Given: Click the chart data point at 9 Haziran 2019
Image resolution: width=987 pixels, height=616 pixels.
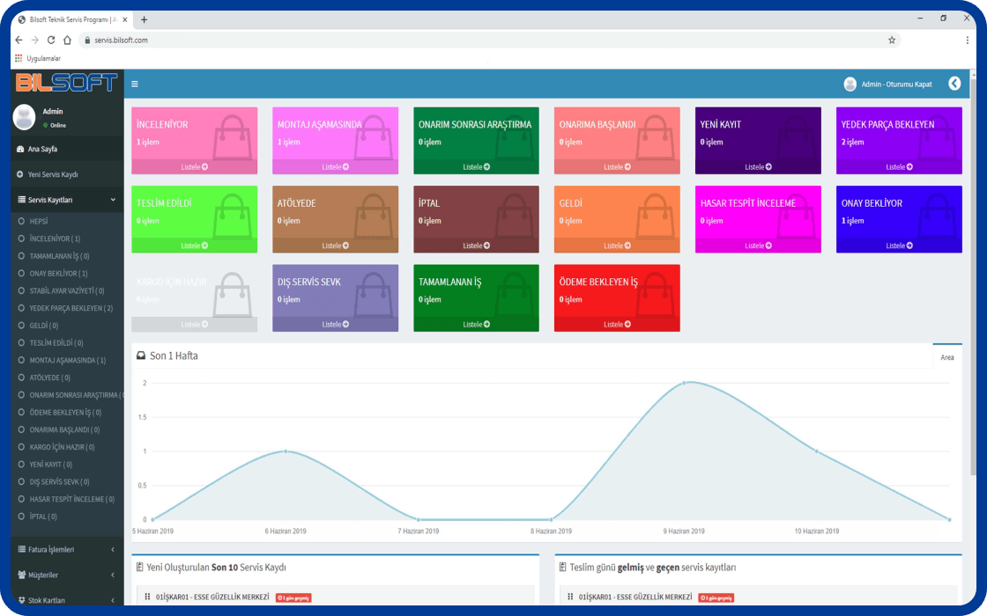Looking at the screenshot, I should click(684, 383).
